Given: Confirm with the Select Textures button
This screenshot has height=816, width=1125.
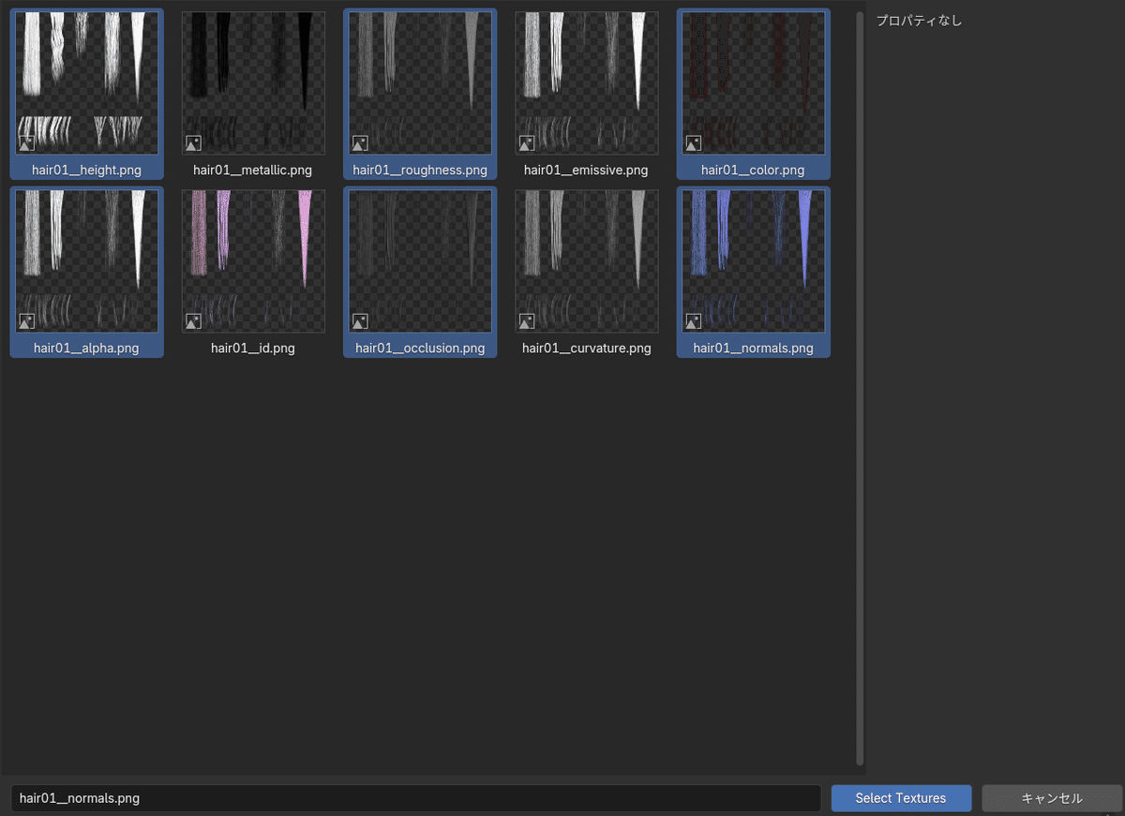Looking at the screenshot, I should click(x=901, y=798).
